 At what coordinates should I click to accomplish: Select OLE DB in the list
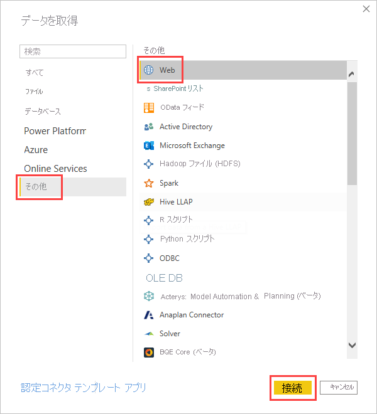(164, 278)
